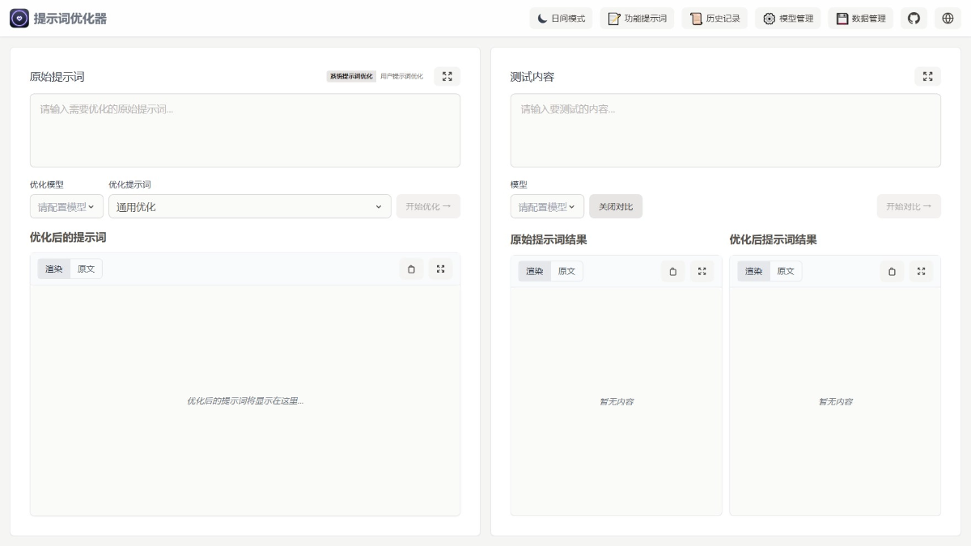Open 数据管理 dialog
This screenshot has height=546, width=971.
(x=861, y=18)
